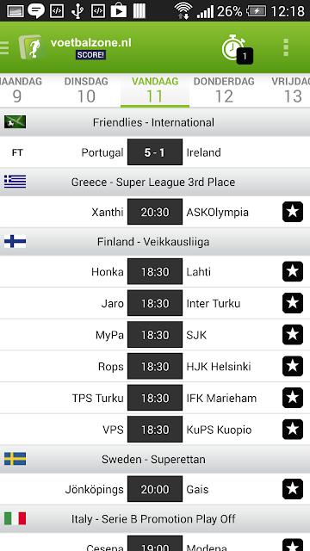Tap Italy flag icon
This screenshot has width=310, height=551.
(x=15, y=518)
